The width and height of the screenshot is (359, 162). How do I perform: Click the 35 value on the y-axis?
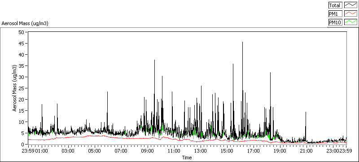[x=22, y=66]
